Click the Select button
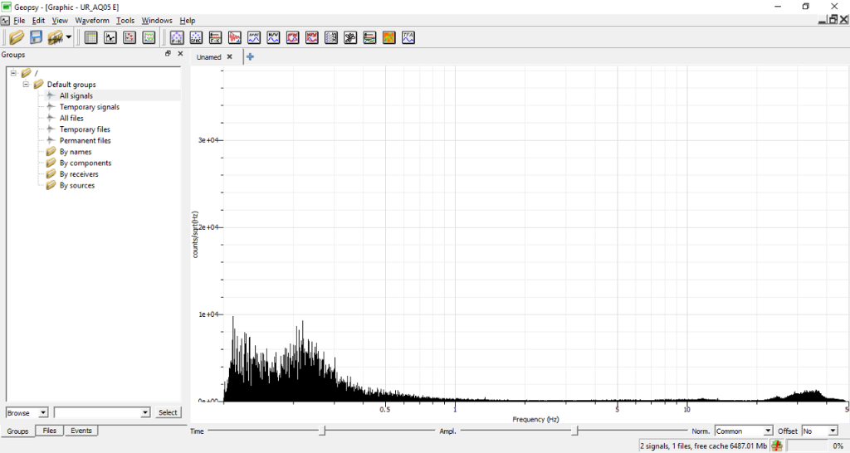 click(168, 412)
